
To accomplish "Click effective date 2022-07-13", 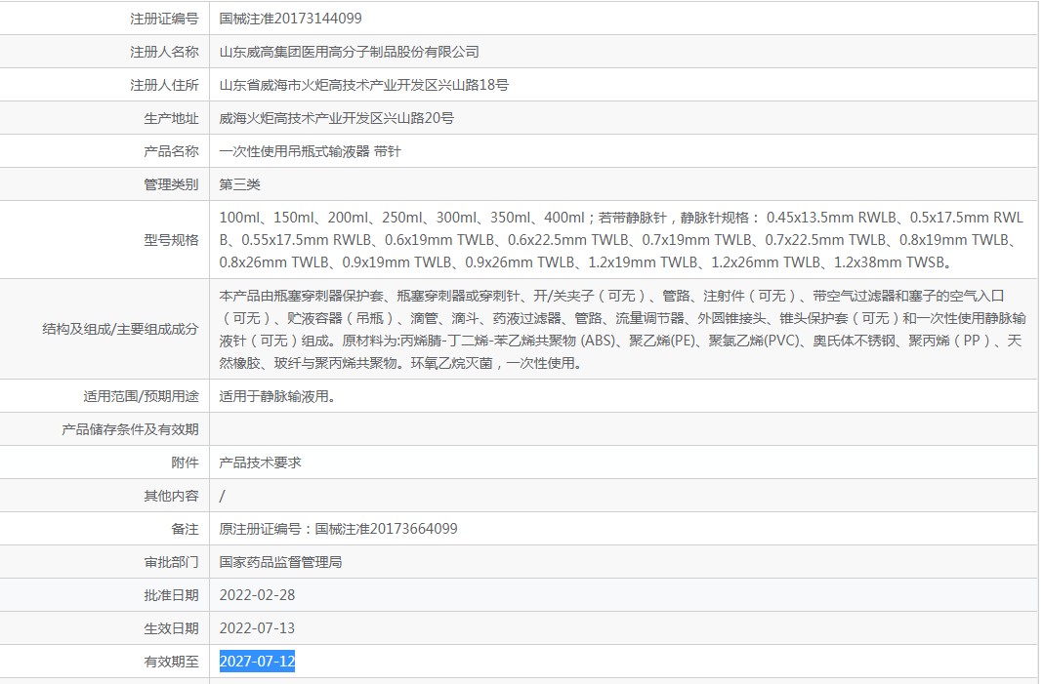I will [258, 628].
